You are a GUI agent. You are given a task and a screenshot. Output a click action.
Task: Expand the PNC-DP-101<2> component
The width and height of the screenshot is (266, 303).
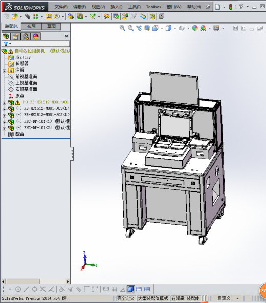click(4, 128)
